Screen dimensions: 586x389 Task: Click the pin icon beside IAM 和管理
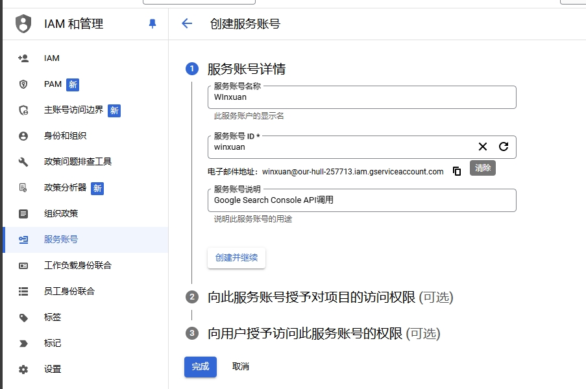click(x=153, y=24)
